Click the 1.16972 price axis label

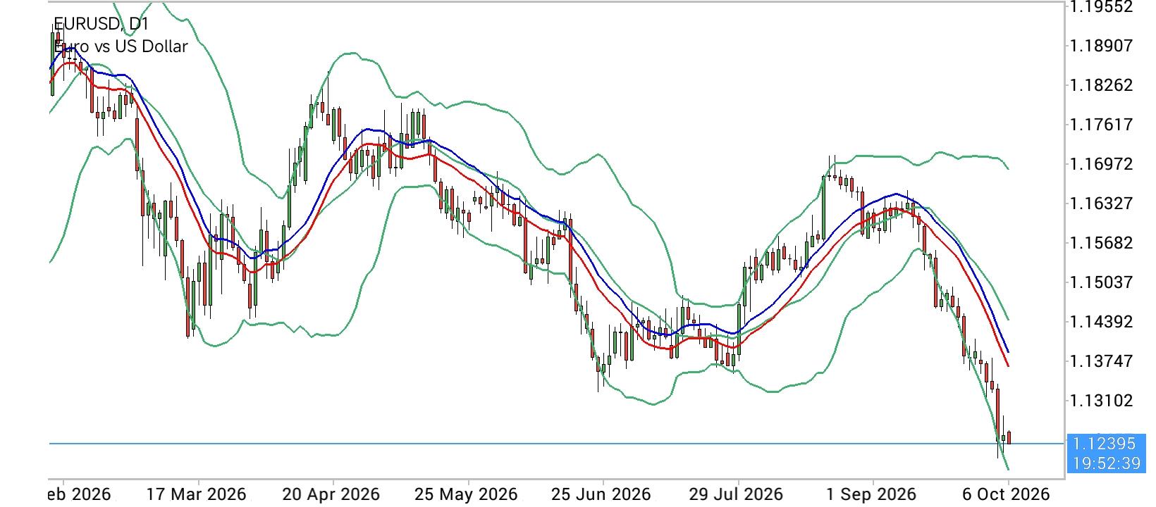tap(1101, 164)
